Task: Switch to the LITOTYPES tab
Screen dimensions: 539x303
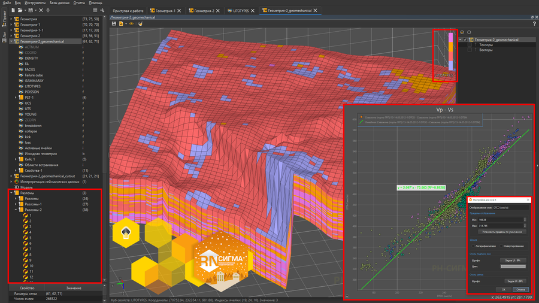Action: click(x=241, y=11)
